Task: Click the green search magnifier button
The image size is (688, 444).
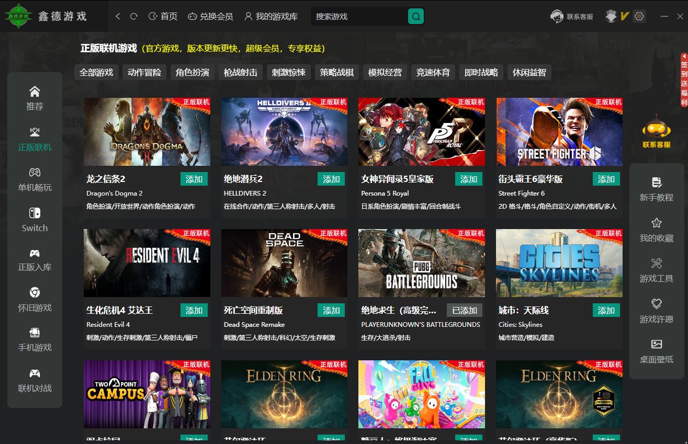Action: tap(416, 17)
